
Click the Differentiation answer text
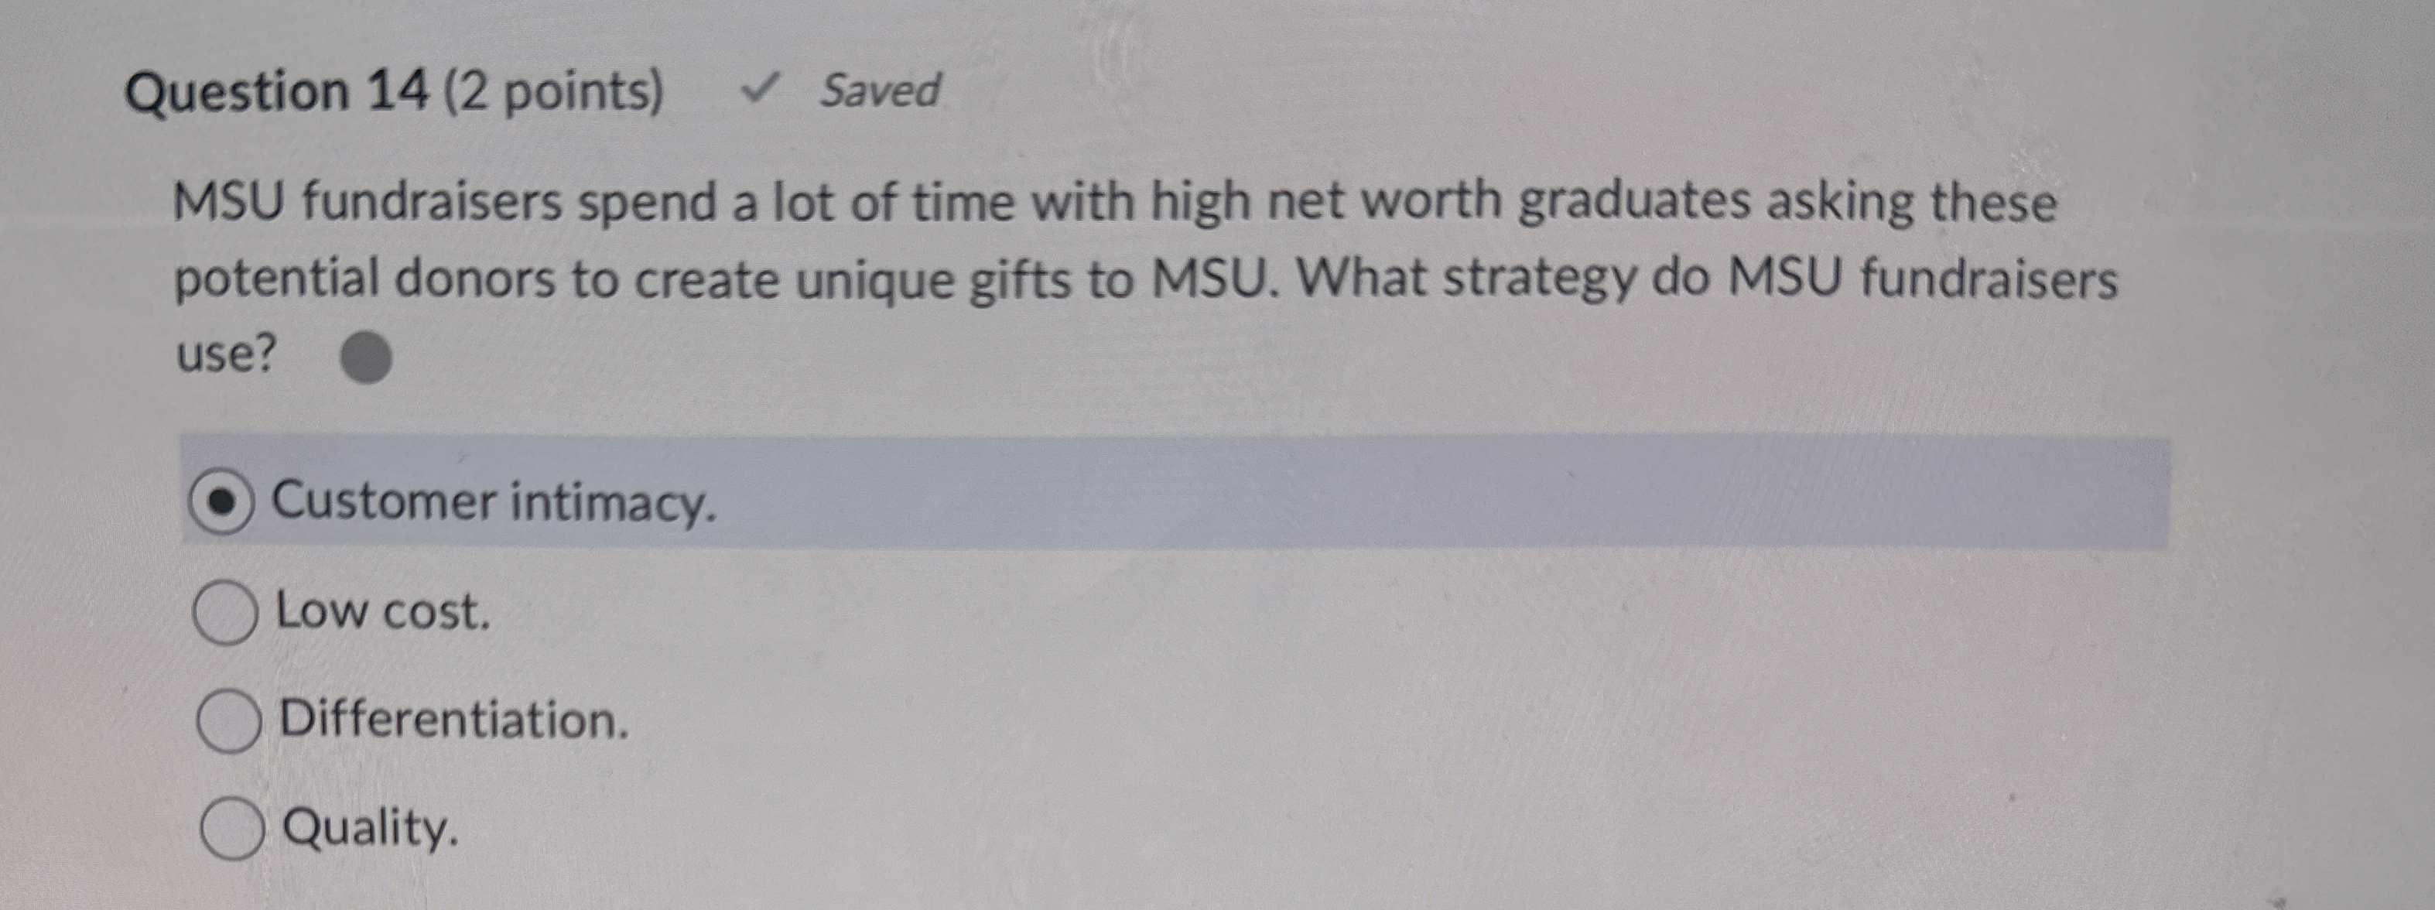coord(453,726)
